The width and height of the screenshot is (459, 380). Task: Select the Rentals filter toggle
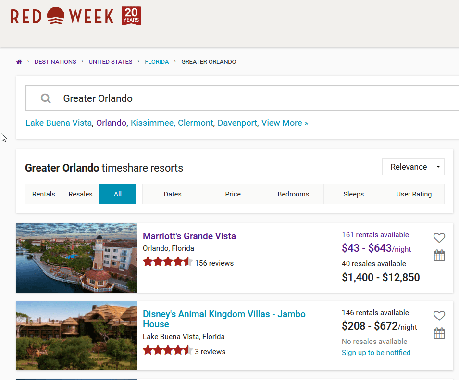point(44,194)
